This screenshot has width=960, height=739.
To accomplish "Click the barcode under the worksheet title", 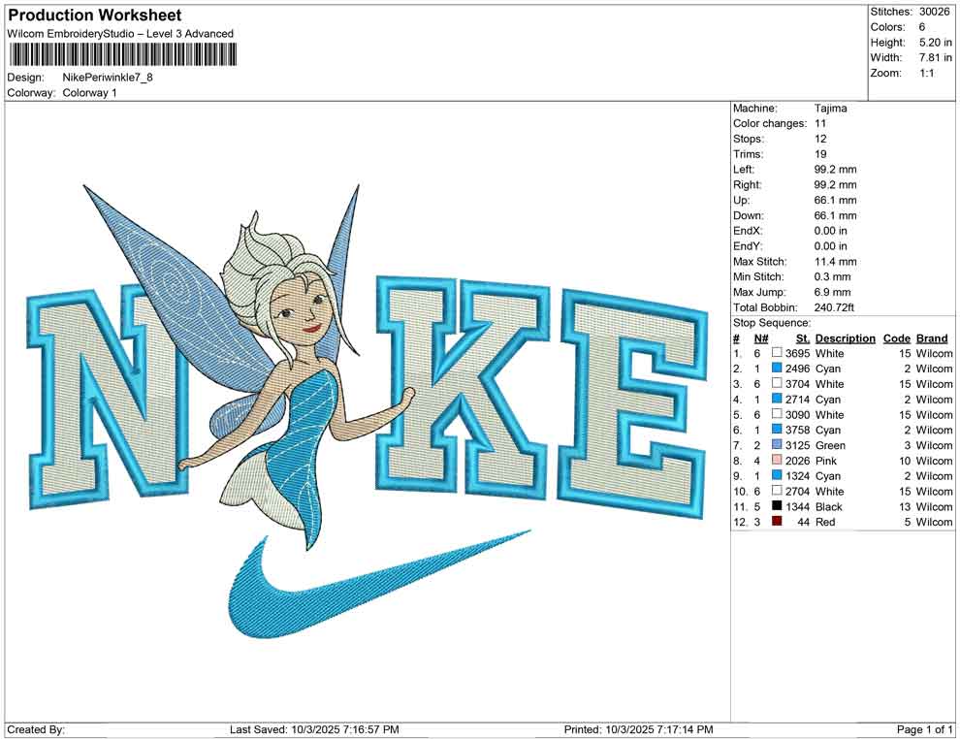I will point(119,54).
